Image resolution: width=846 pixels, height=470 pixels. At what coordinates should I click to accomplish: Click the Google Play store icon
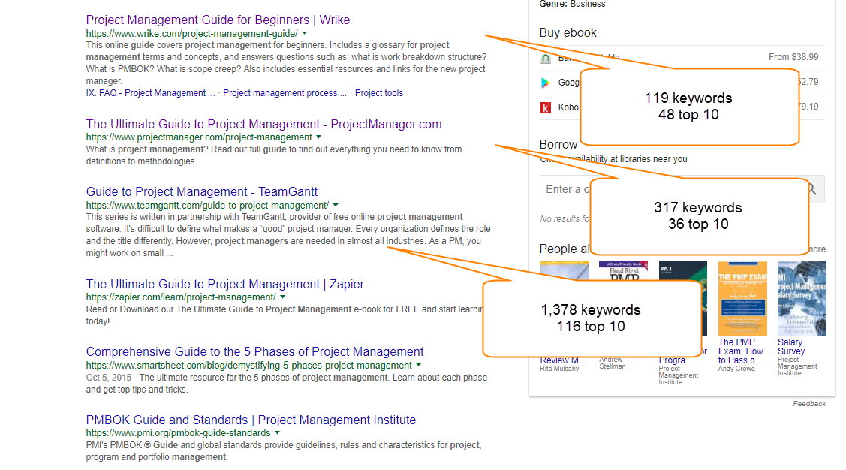point(546,83)
